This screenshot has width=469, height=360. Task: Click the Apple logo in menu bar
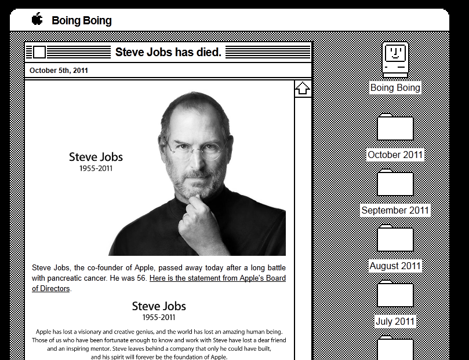pyautogui.click(x=37, y=19)
